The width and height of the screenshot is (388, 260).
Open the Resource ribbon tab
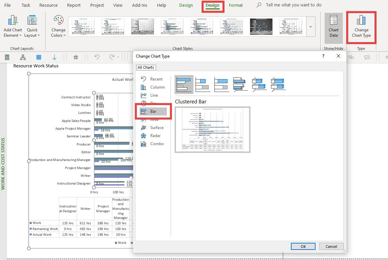(x=48, y=5)
